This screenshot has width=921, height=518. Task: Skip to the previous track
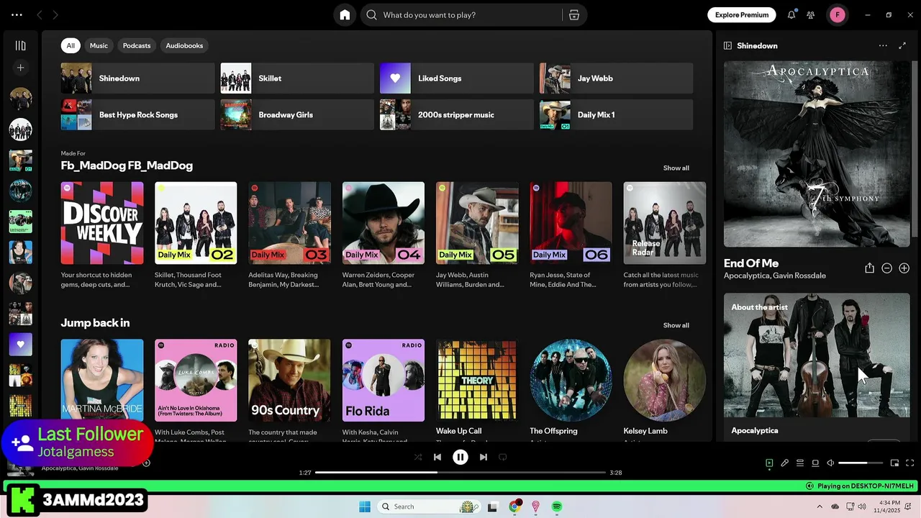pos(437,457)
